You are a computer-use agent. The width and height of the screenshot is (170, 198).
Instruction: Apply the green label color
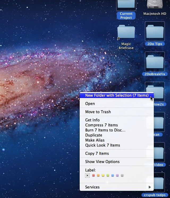pos(108,175)
